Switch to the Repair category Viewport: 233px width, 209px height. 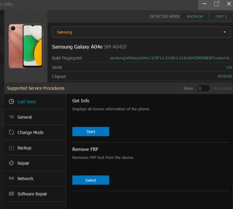coord(35,163)
